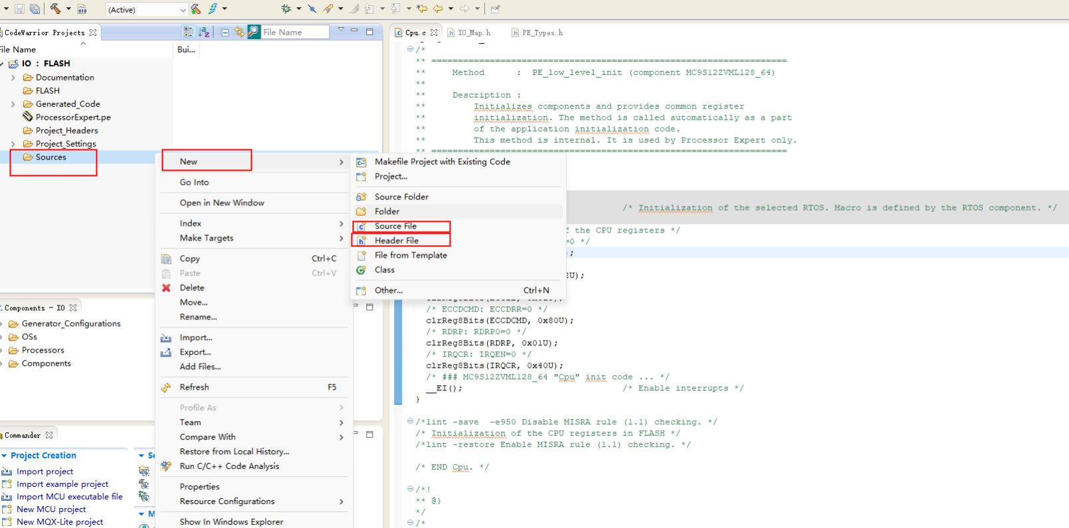Screen dimensions: 1069x528
Task: Click the hammer icon beside the (Active) combo
Action: tap(196, 9)
